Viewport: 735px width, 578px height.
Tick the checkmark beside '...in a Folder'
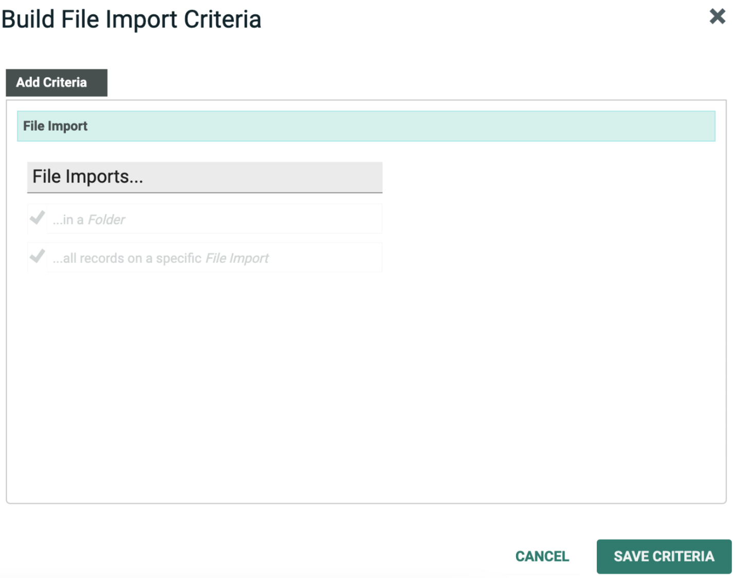coord(37,218)
